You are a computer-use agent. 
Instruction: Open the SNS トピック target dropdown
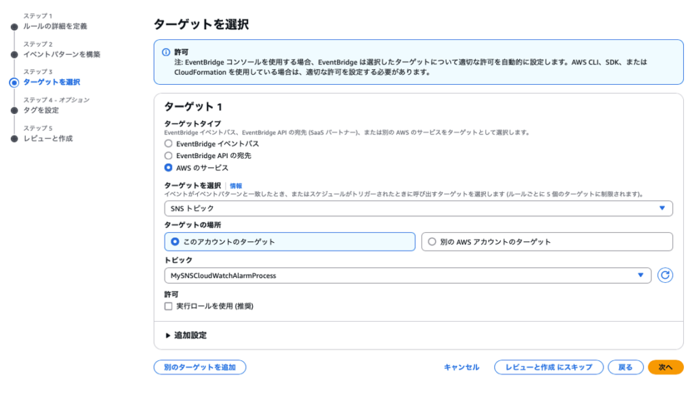pos(418,208)
